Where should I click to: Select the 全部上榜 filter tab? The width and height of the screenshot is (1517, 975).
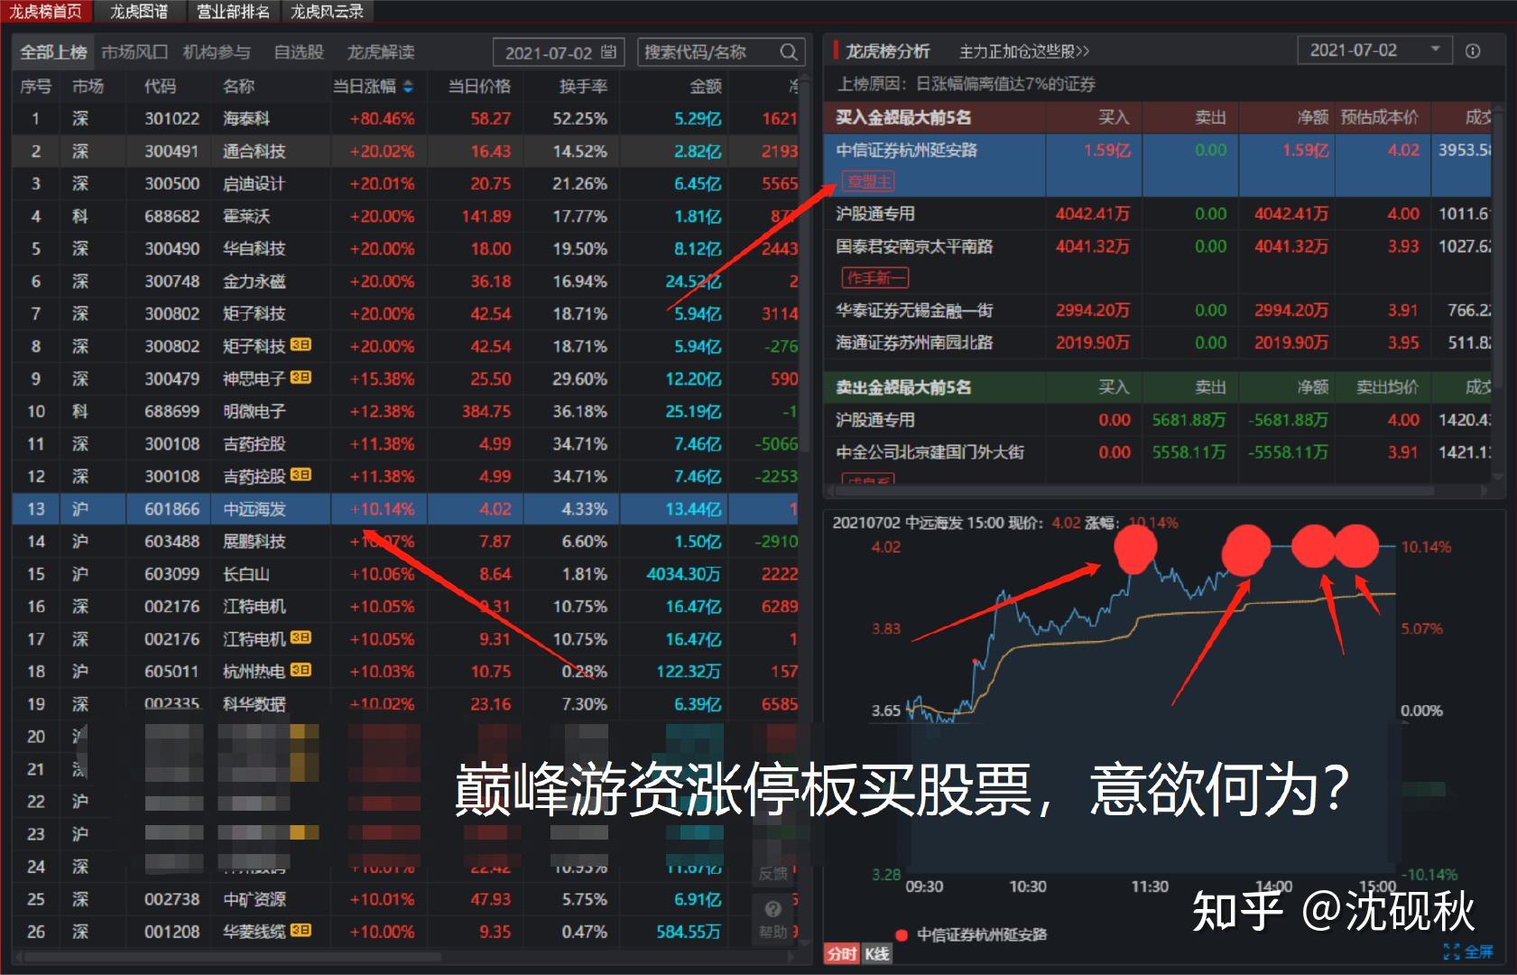(54, 52)
